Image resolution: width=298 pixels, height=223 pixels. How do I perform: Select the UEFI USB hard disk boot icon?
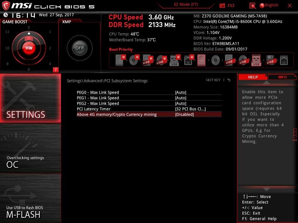pyautogui.click(x=148, y=60)
